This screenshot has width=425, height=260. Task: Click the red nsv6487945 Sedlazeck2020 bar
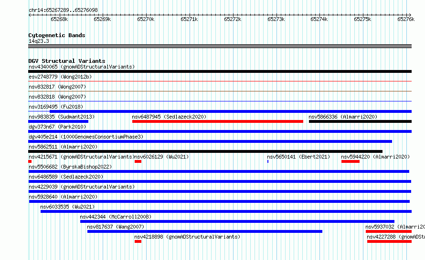pos(218,121)
